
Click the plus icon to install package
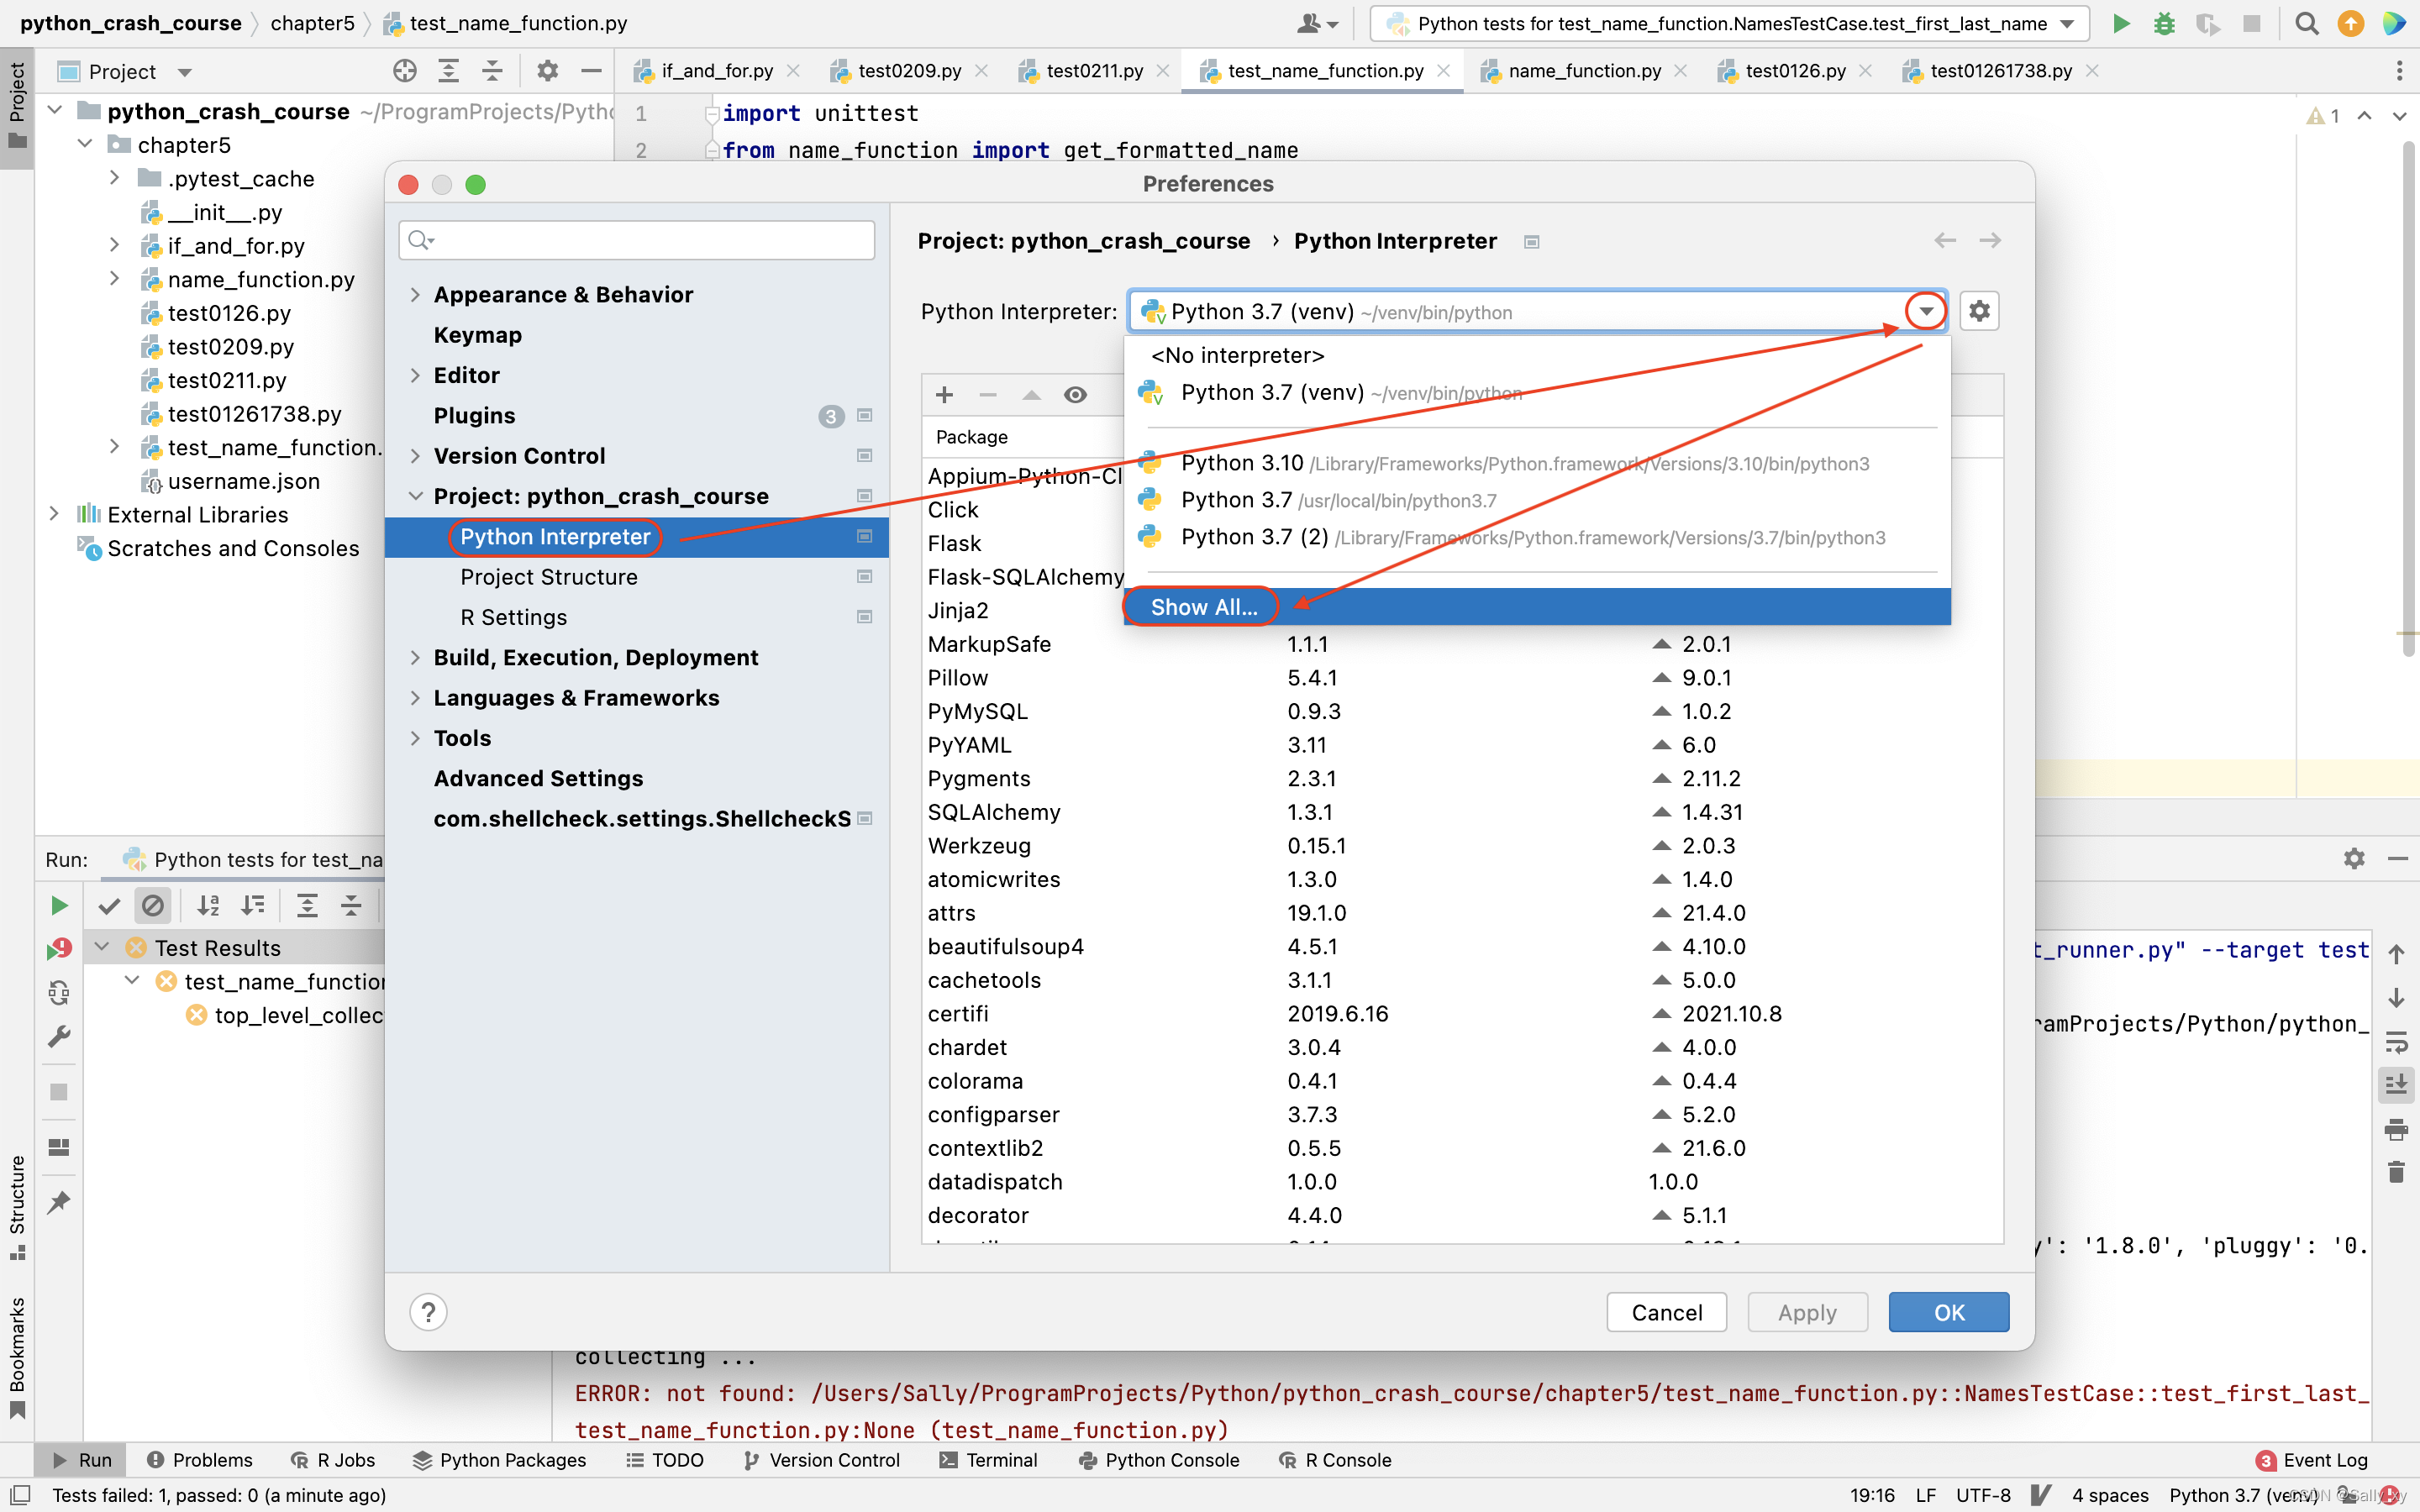click(x=944, y=395)
